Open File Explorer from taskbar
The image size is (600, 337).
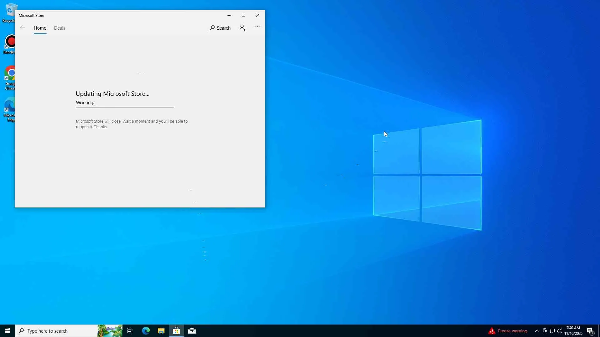pos(161,331)
